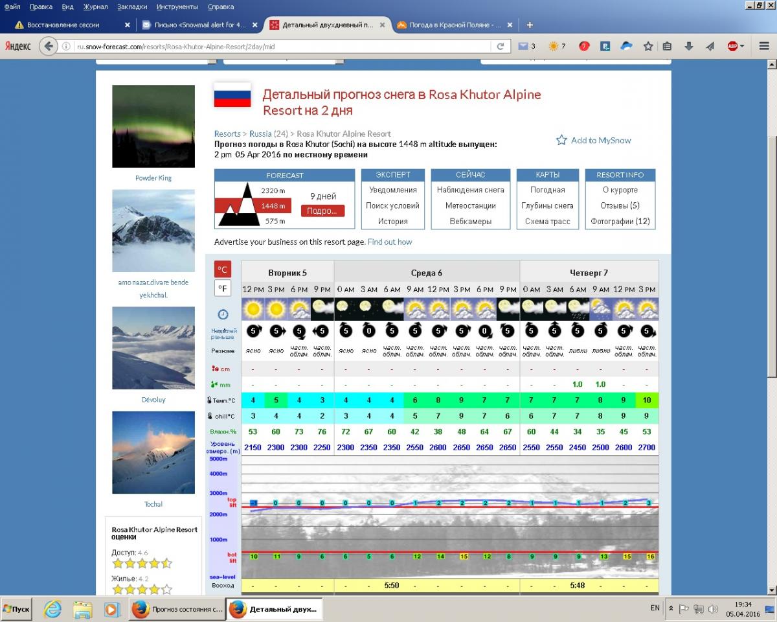Image resolution: width=777 pixels, height=622 pixels.
Task: Open the Отзывы (5) link
Action: coord(620,205)
